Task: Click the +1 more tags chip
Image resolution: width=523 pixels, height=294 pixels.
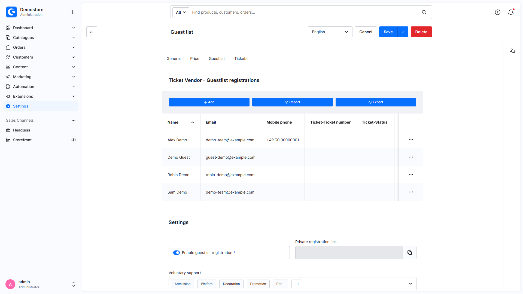Action: tap(297, 284)
